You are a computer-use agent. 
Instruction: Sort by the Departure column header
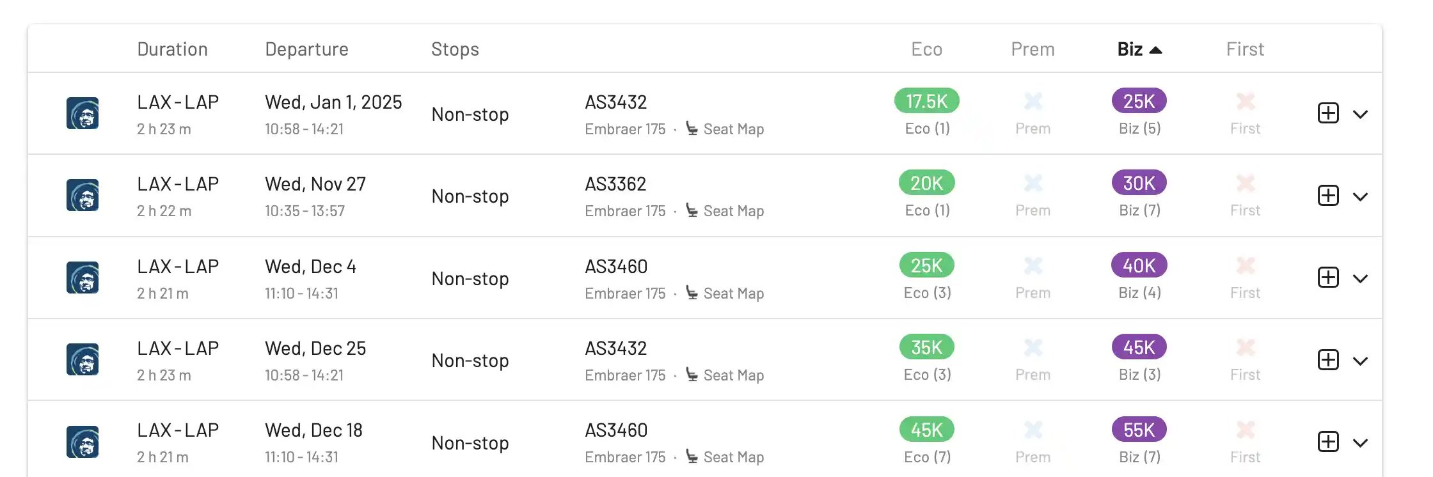306,49
